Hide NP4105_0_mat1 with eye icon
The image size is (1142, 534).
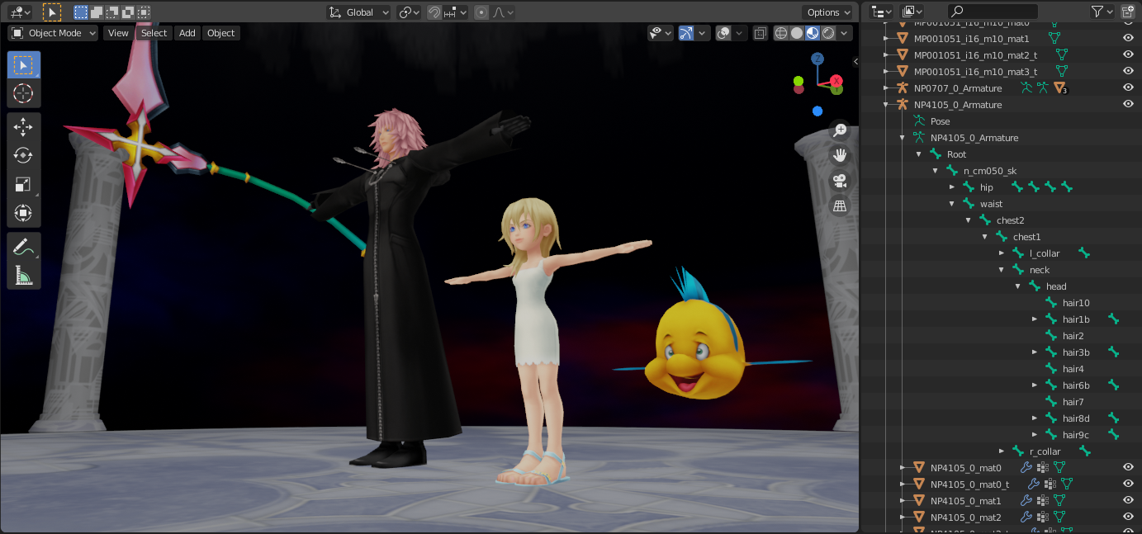tap(1128, 500)
